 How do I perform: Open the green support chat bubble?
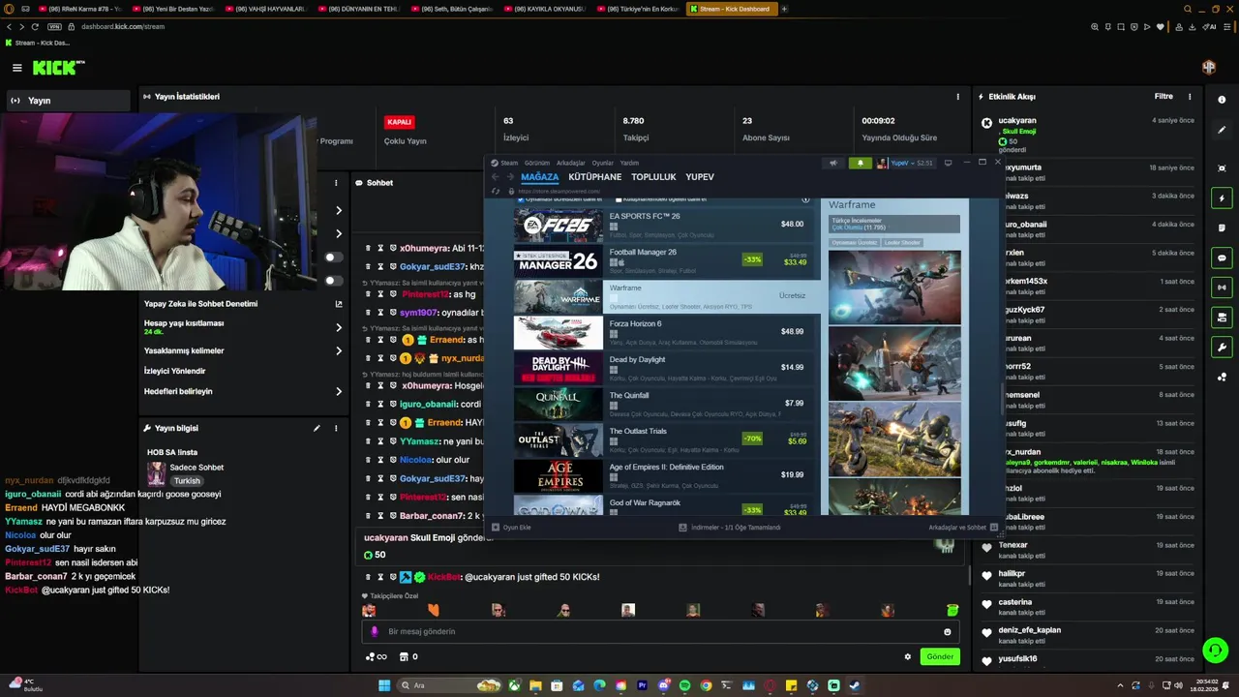(1215, 651)
